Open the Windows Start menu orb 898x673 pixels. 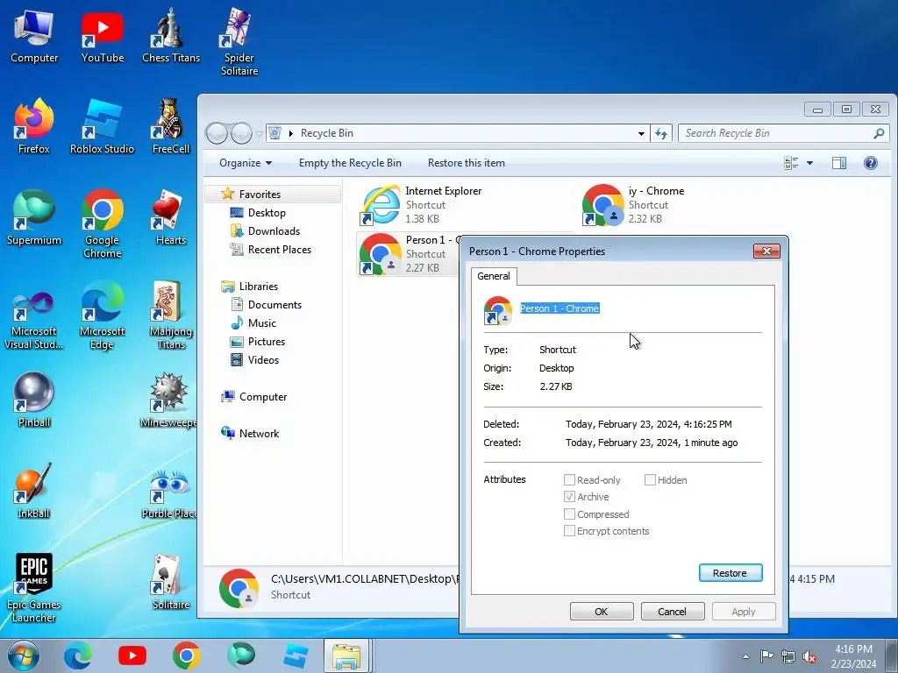(x=24, y=656)
